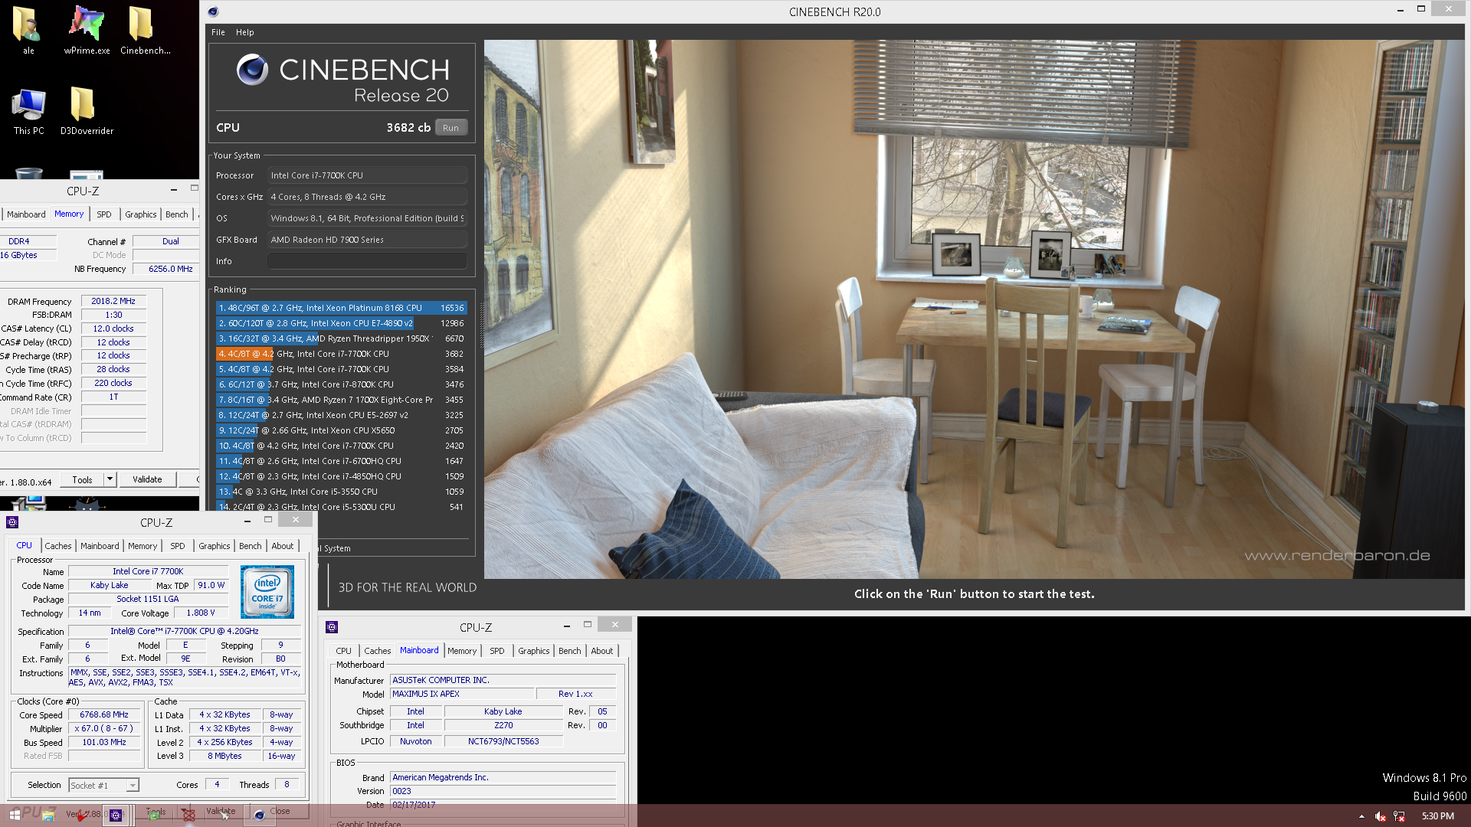The height and width of the screenshot is (827, 1471).
Task: Switch to SPD tab in lower-left CPU-Z
Action: (177, 546)
